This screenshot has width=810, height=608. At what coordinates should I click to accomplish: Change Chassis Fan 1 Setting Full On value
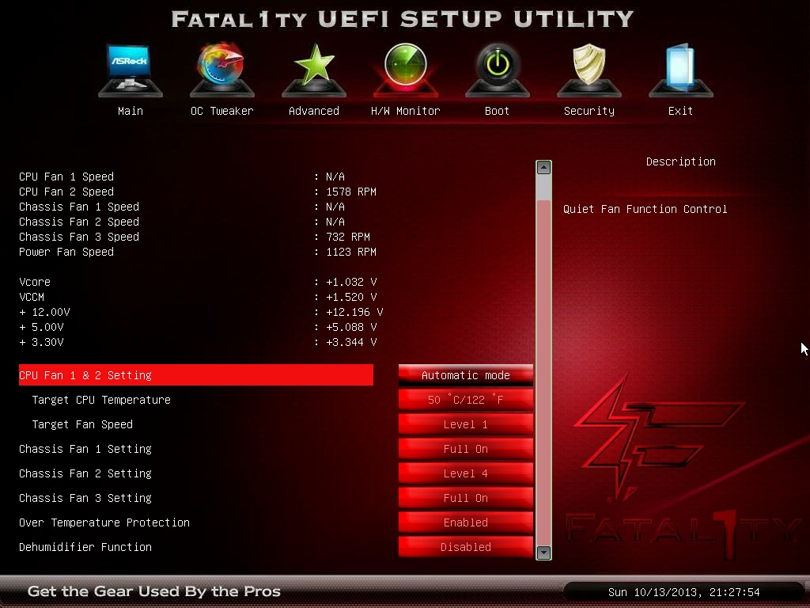coord(465,449)
